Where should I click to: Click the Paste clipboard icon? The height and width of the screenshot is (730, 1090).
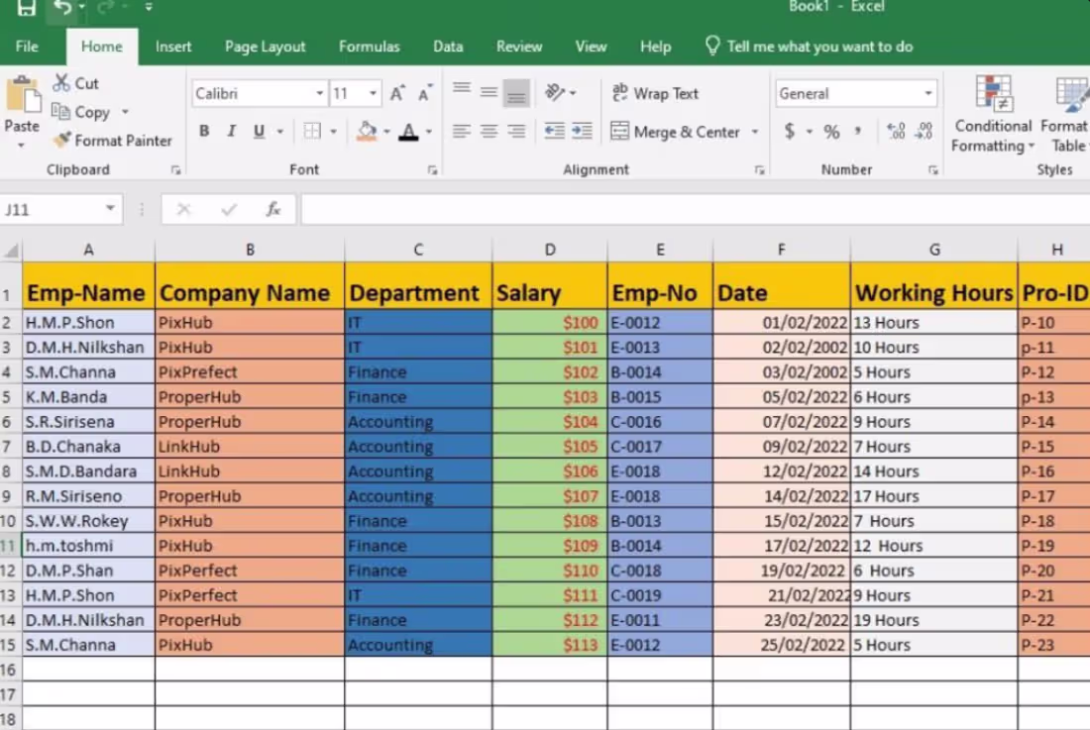[x=22, y=96]
